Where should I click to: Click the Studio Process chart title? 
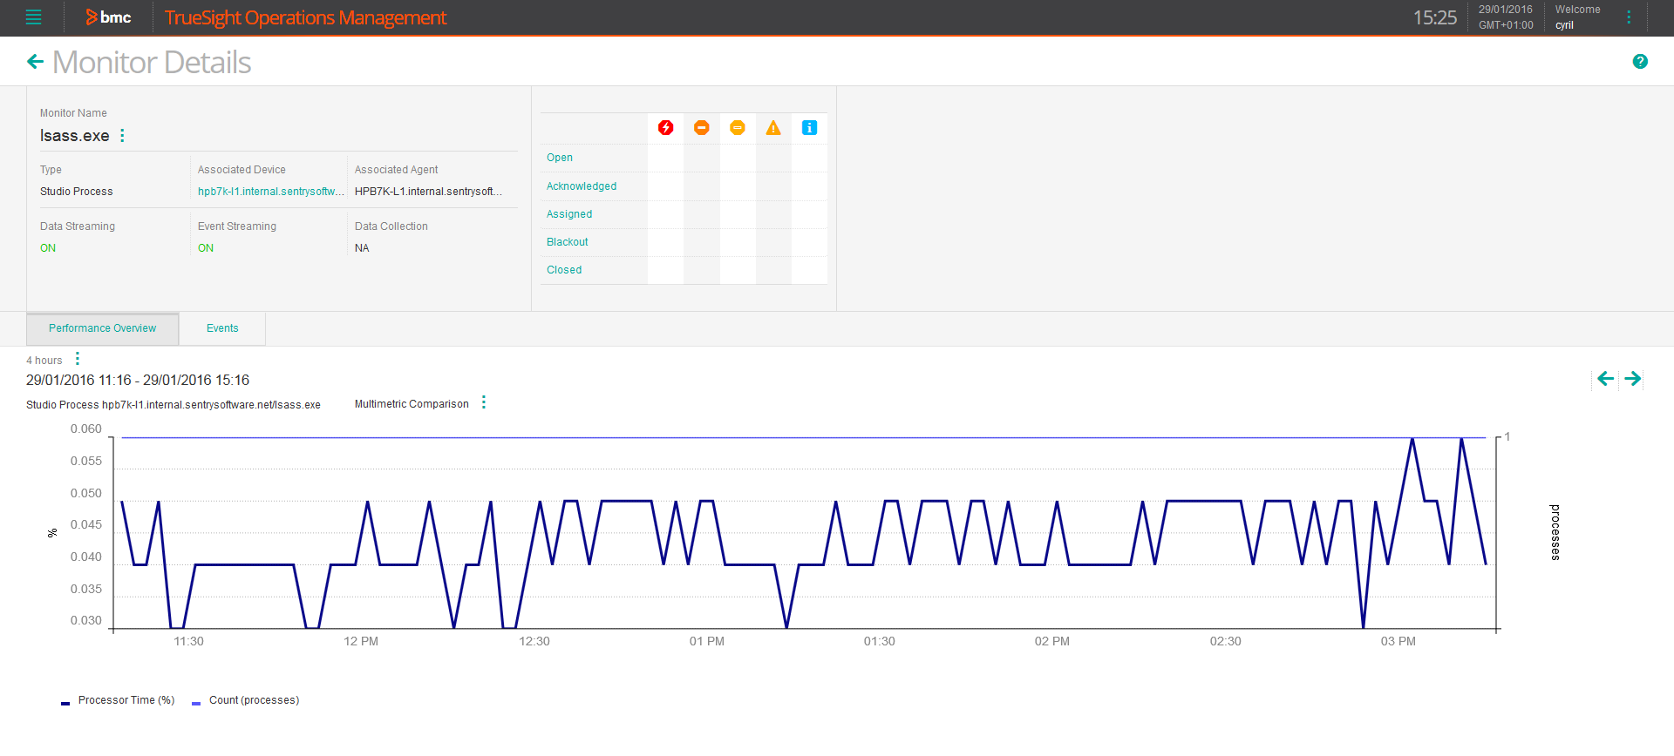[174, 405]
